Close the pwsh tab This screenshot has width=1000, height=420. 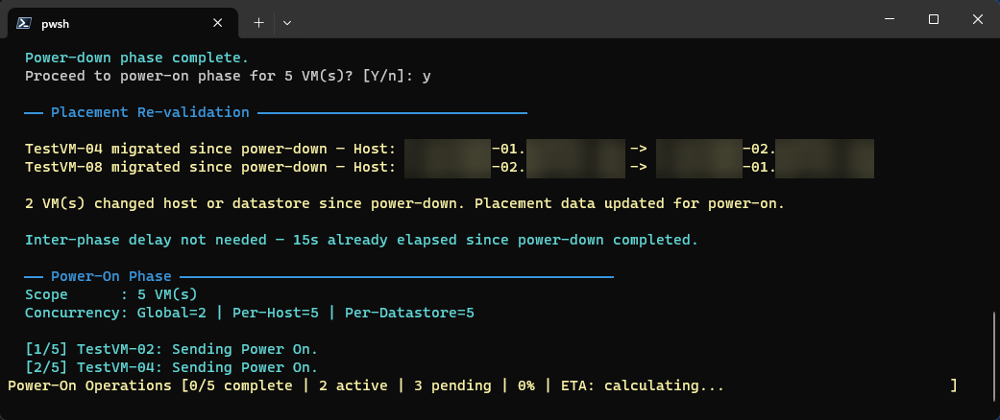218,21
